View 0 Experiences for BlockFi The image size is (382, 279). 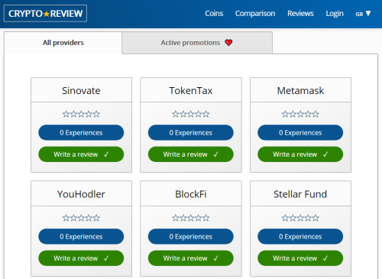click(191, 236)
